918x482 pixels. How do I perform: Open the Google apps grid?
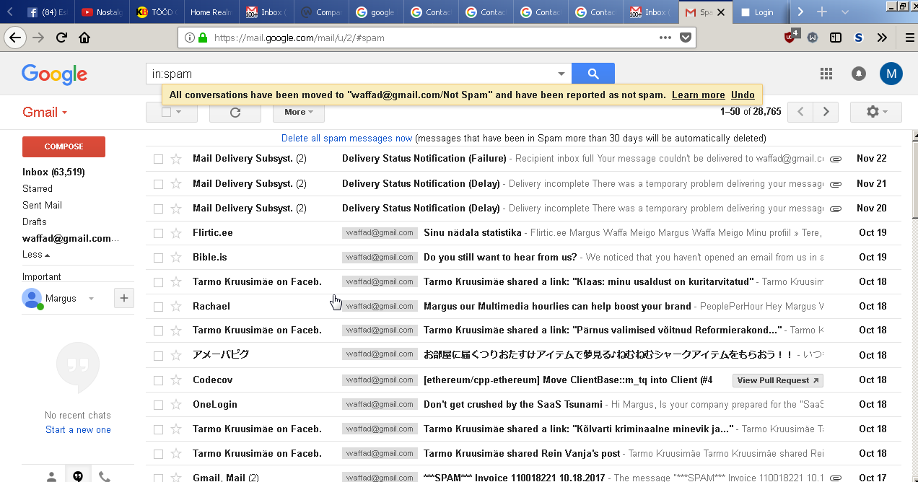(x=826, y=74)
